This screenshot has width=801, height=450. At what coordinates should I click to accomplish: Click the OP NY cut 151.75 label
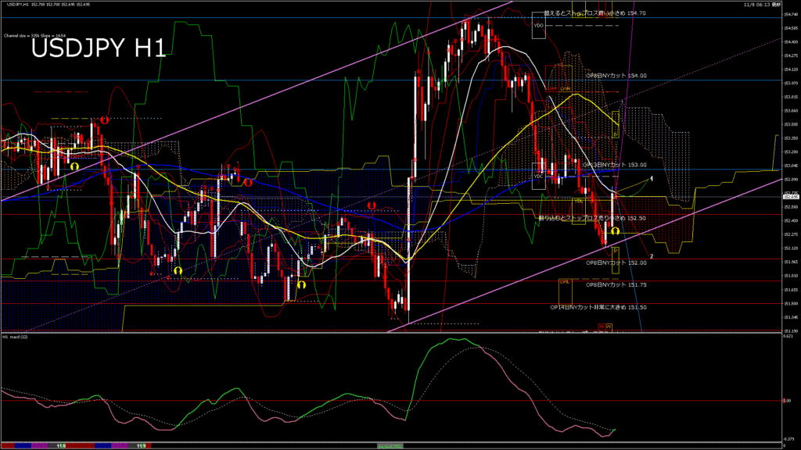point(616,284)
